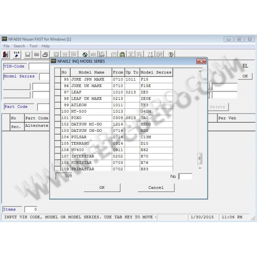This screenshot has height=257, width=257.
Task: Click the Up To column header
Action: pos(132,72)
